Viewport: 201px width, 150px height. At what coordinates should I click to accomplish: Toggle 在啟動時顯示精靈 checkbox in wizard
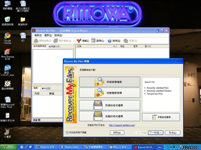point(67,132)
